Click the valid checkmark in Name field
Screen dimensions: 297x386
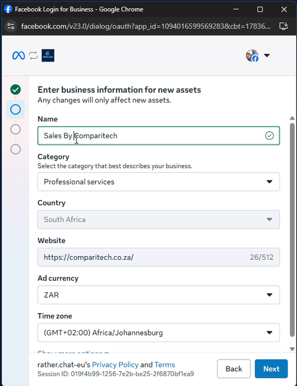pyautogui.click(x=270, y=135)
